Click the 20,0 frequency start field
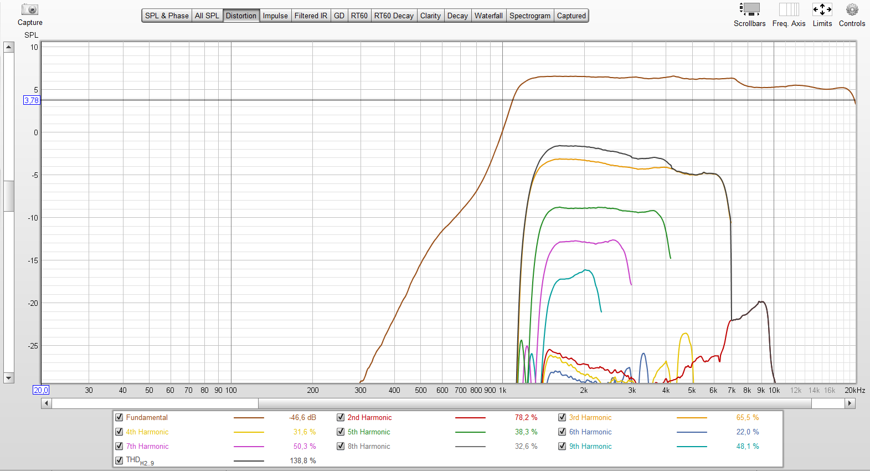This screenshot has width=870, height=471. [41, 390]
